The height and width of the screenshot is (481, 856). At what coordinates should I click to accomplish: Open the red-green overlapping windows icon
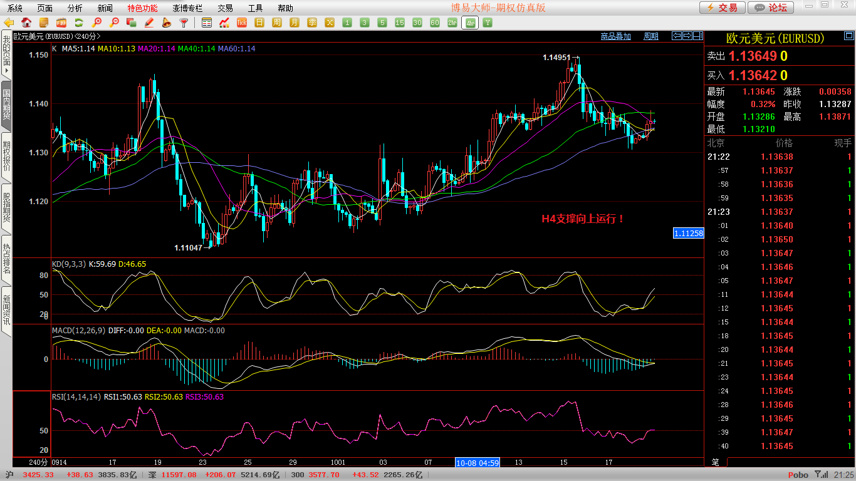[132, 23]
